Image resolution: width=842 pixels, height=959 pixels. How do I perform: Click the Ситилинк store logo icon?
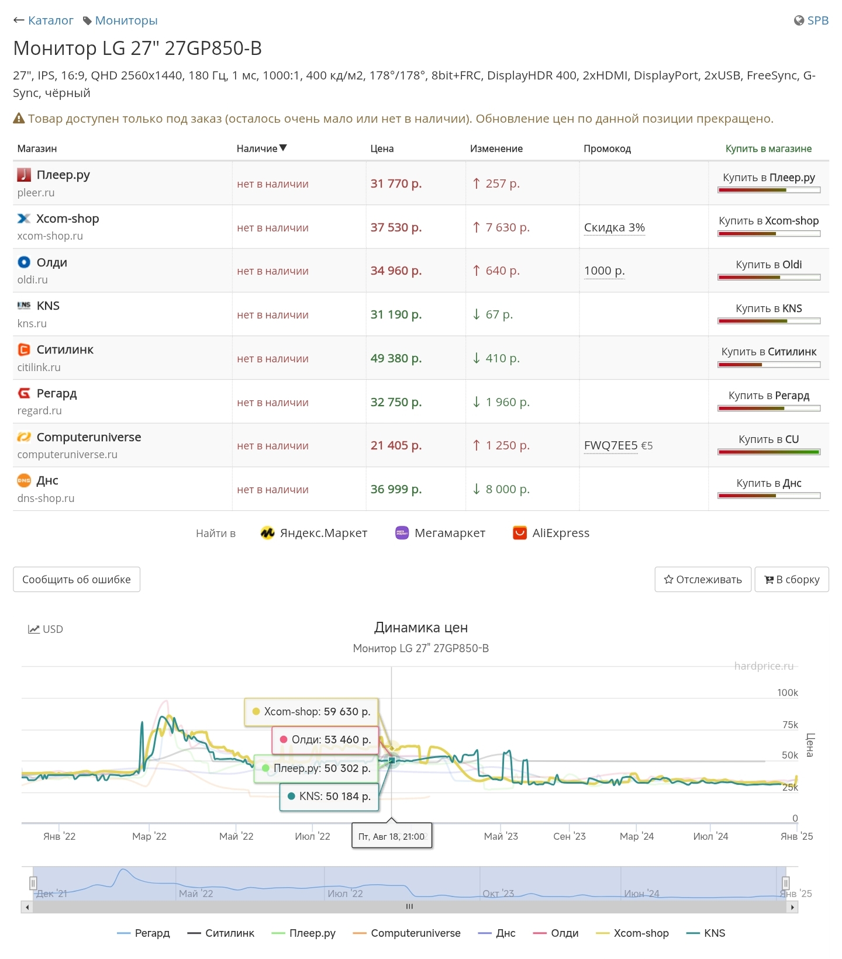pyautogui.click(x=24, y=349)
